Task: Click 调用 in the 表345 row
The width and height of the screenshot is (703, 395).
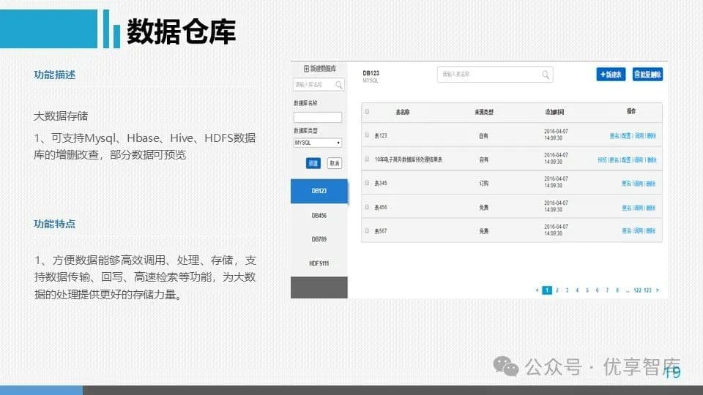Action: (639, 184)
